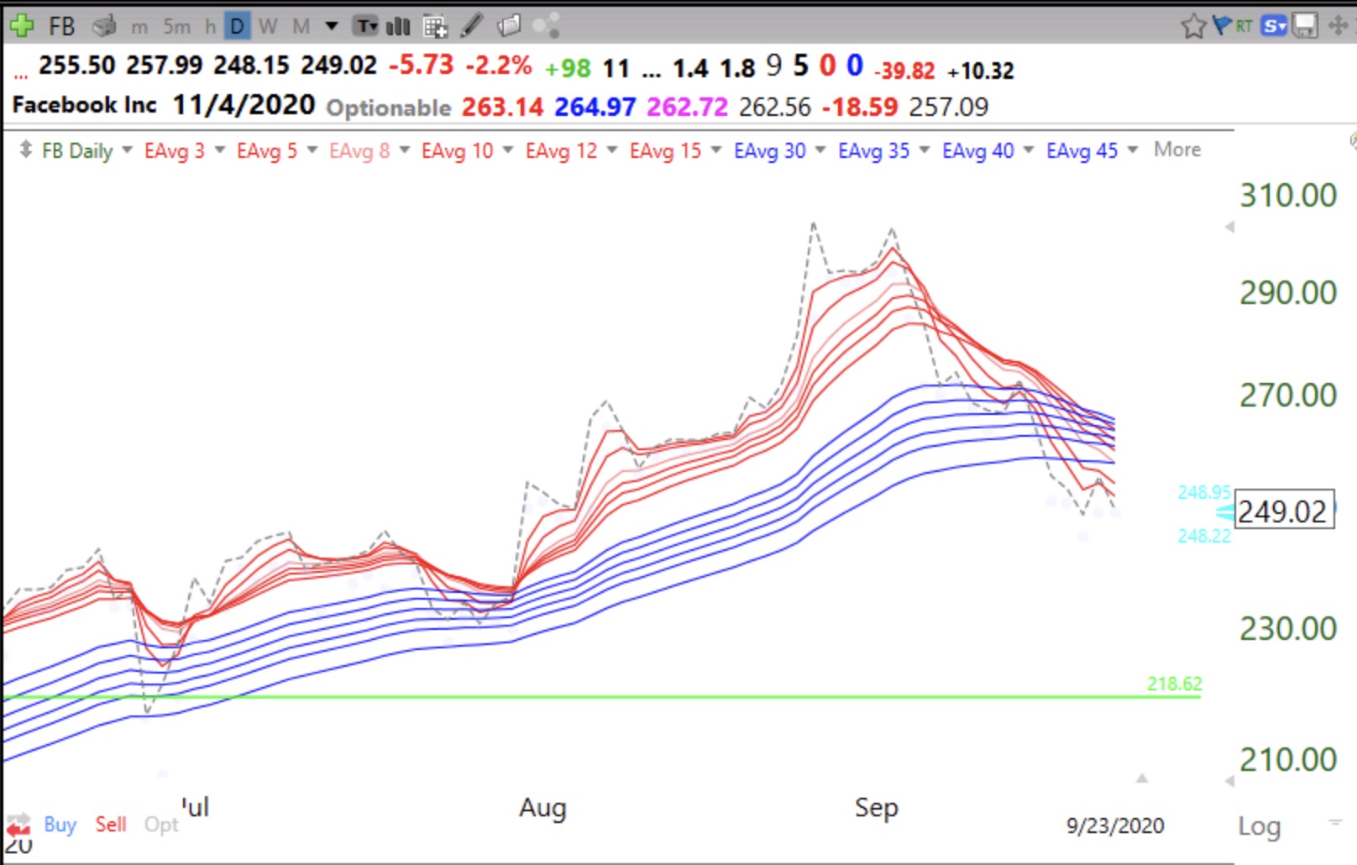This screenshot has width=1357, height=865.
Task: Click the lower price scale triangle marker
Action: (x=1229, y=781)
